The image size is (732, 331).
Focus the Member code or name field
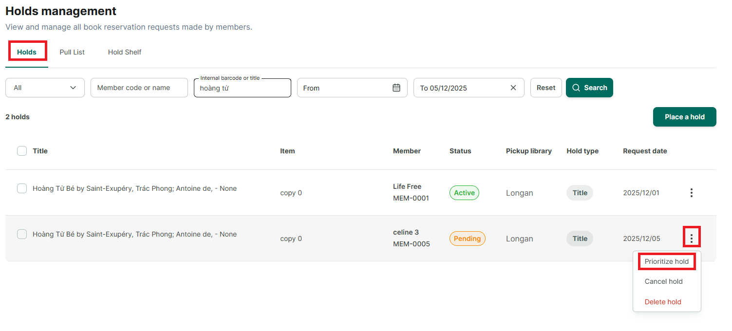coord(139,88)
